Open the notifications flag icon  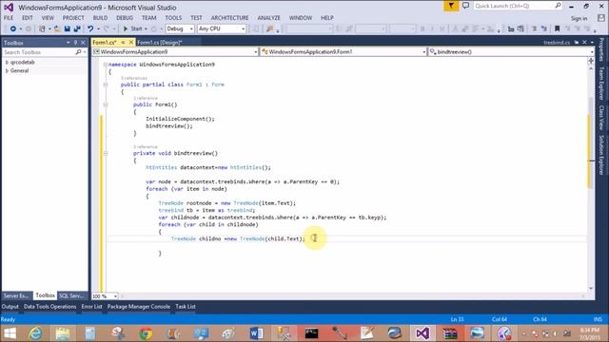[451, 6]
